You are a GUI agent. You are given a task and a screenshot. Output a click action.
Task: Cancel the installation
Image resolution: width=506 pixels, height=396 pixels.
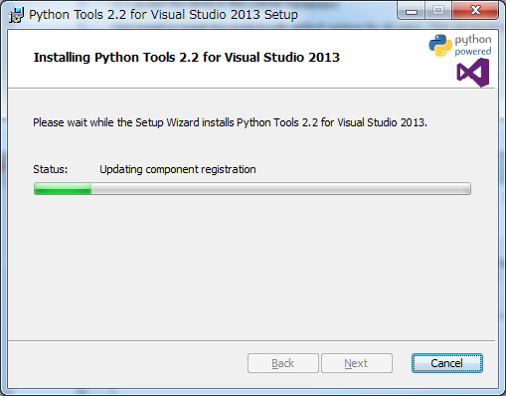447,363
